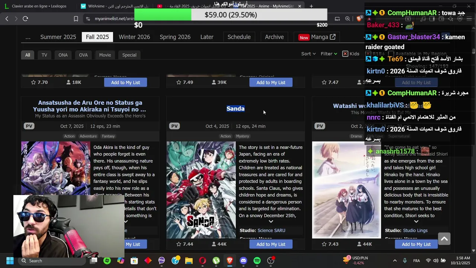Open the Summer 2025 season tab

tap(58, 37)
